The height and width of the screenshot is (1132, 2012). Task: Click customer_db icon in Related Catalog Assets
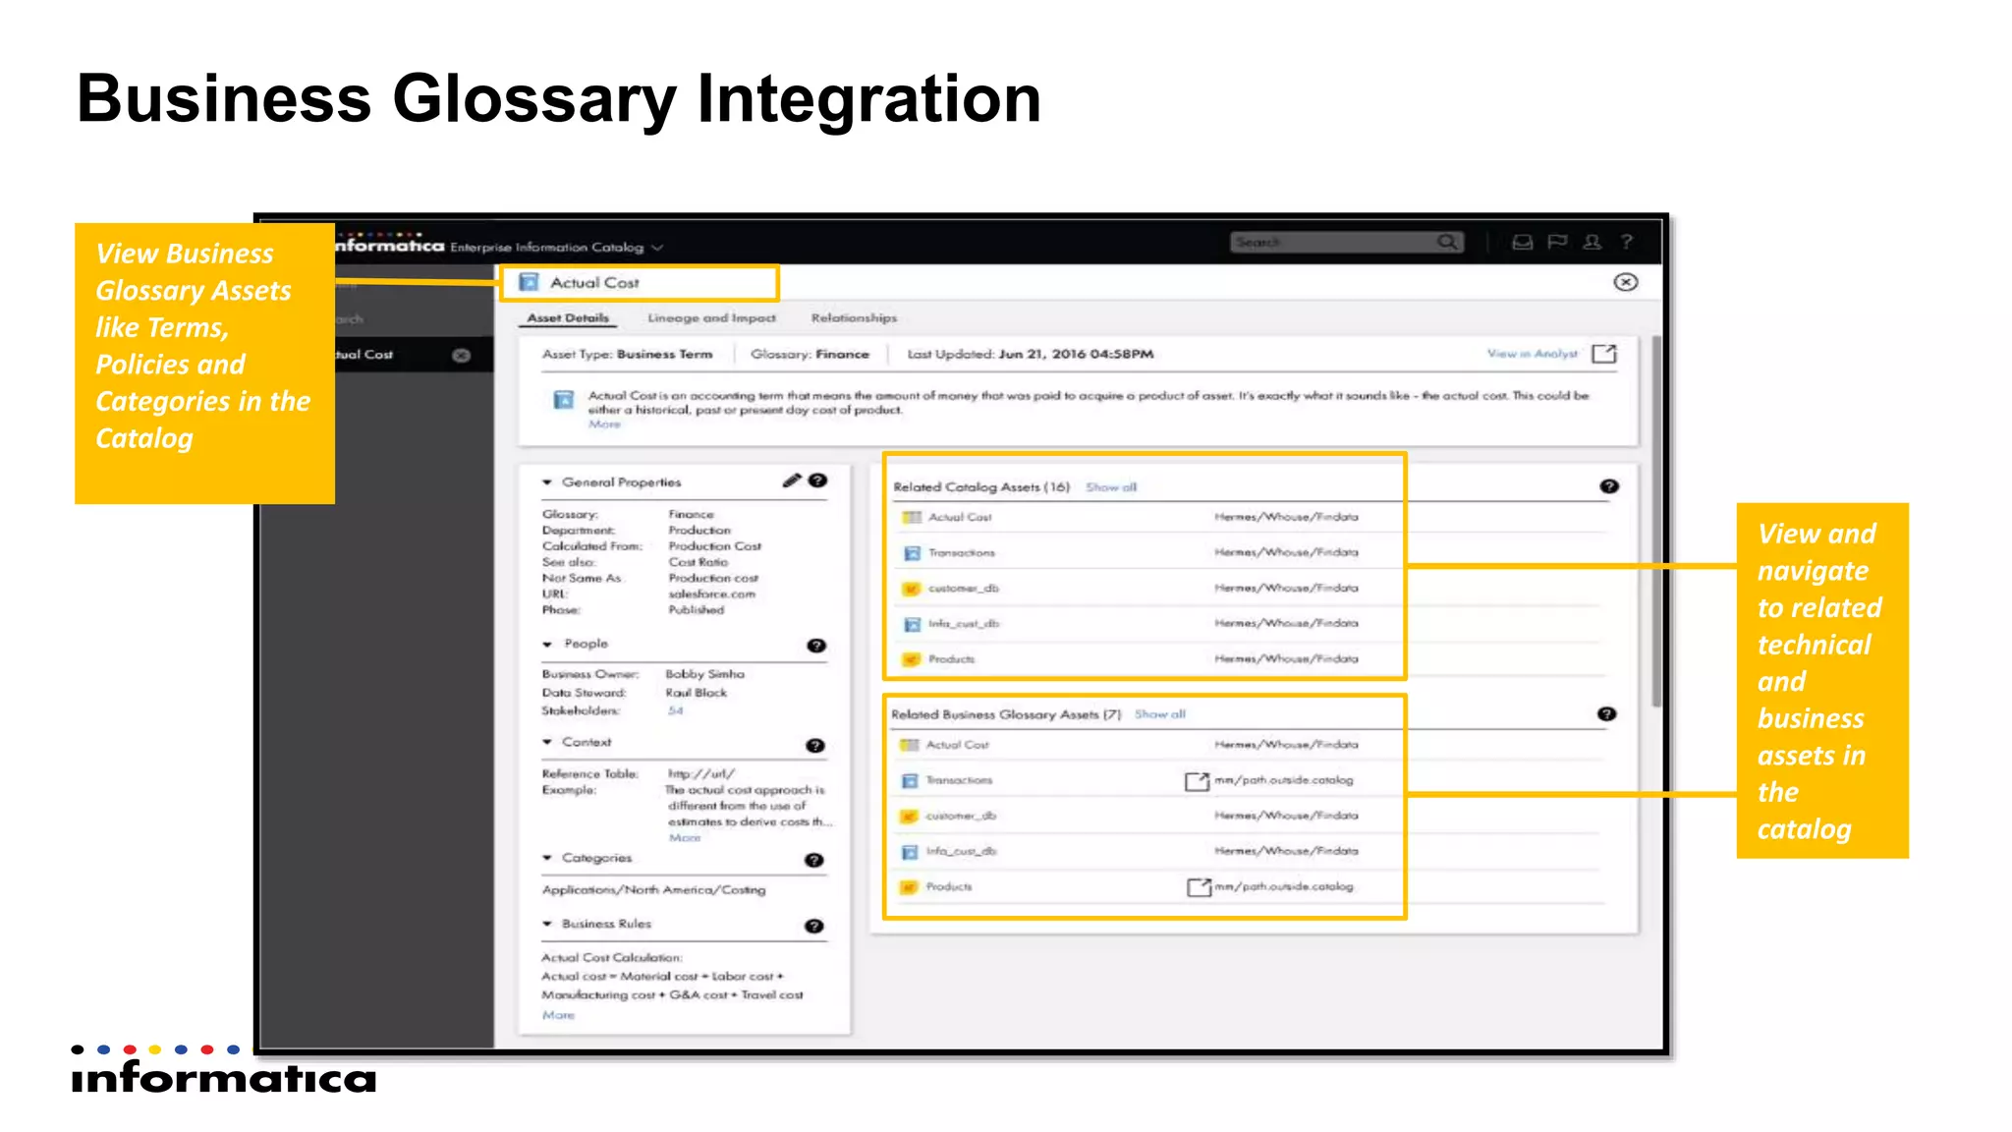[912, 589]
